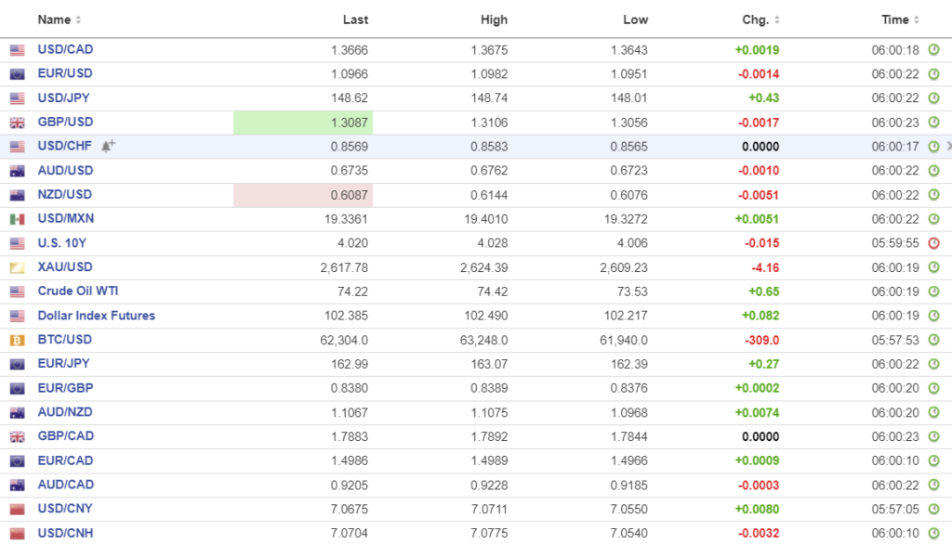The image size is (952, 544).
Task: Click the clock icon on BTC/USD row
Action: tap(933, 340)
